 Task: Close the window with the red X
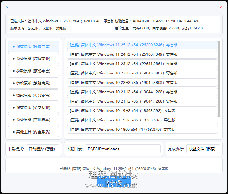[220, 7]
